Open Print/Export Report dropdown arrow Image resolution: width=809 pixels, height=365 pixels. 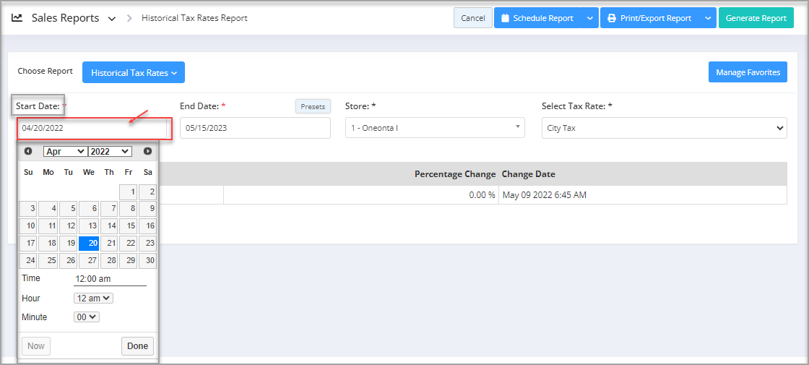[707, 18]
